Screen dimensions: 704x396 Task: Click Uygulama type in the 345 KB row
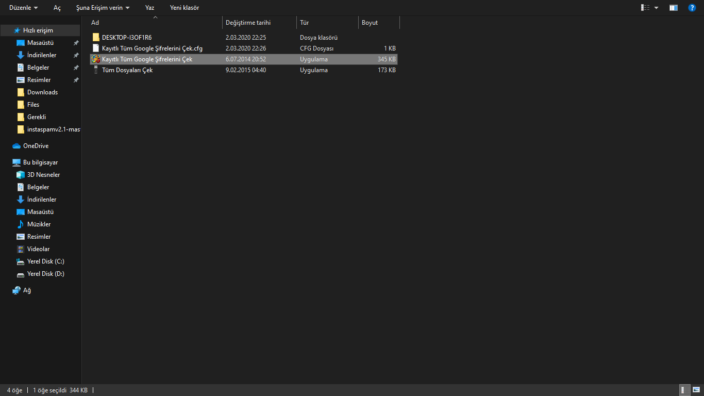[x=314, y=59]
